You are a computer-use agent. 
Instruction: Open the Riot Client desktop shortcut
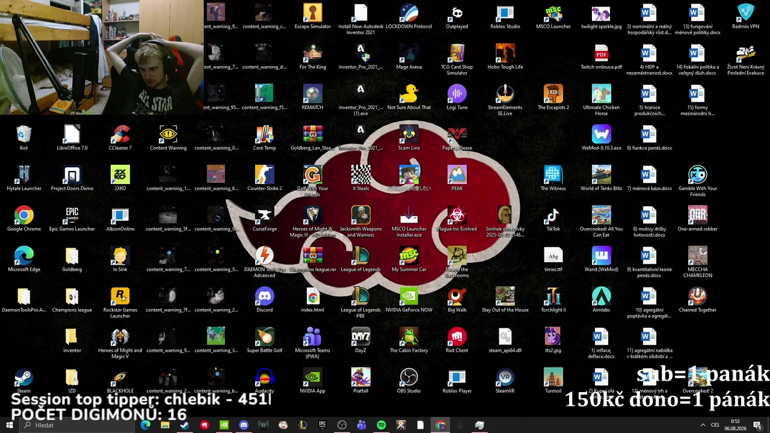[x=457, y=336]
